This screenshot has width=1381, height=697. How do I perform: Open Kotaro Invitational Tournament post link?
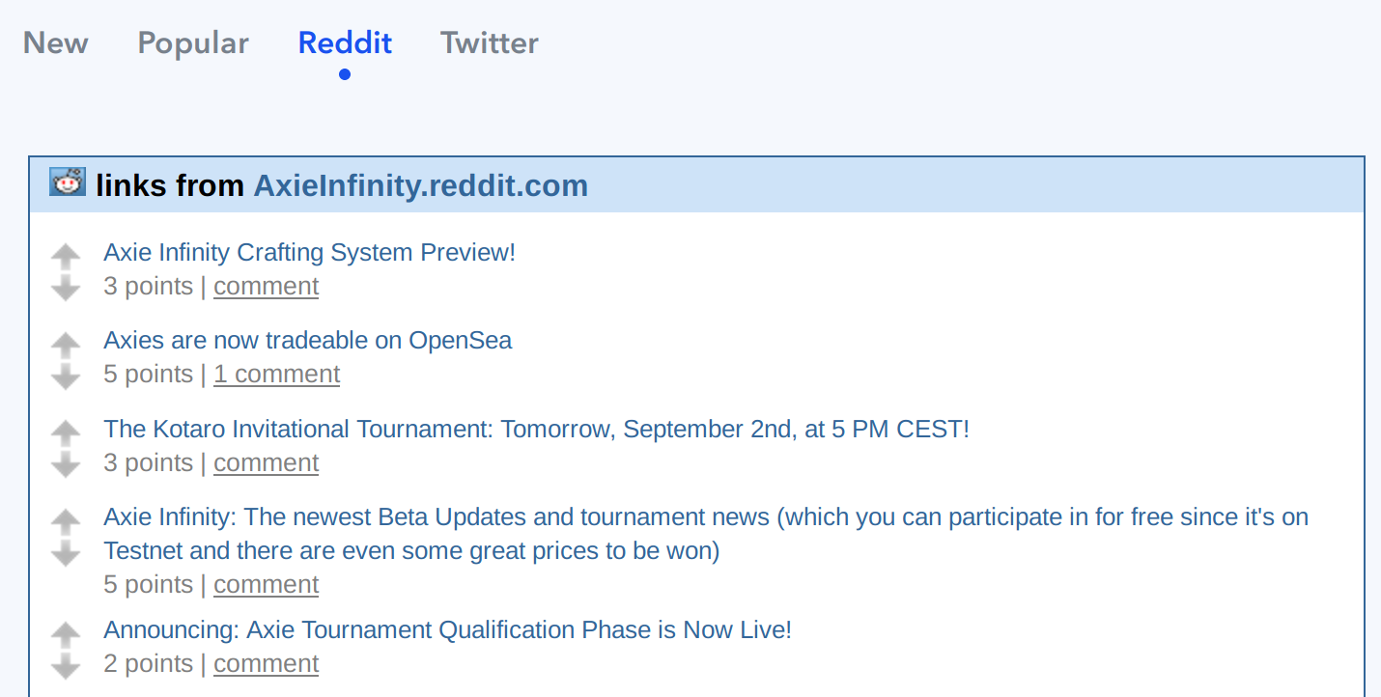[536, 430]
